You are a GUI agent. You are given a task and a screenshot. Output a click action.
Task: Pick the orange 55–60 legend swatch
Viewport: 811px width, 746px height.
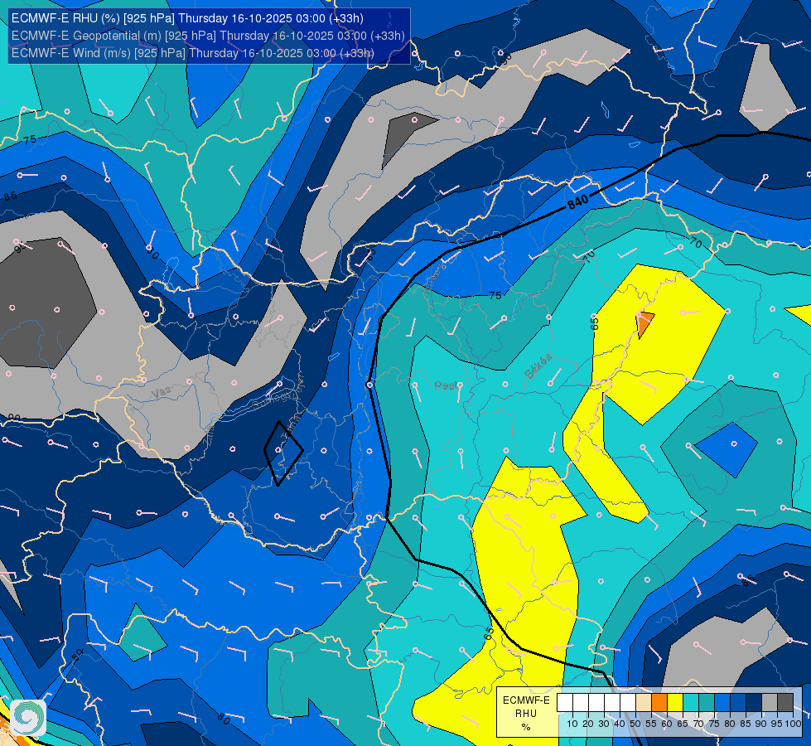click(659, 703)
